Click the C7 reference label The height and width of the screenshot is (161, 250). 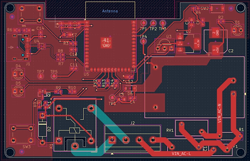click(x=74, y=35)
